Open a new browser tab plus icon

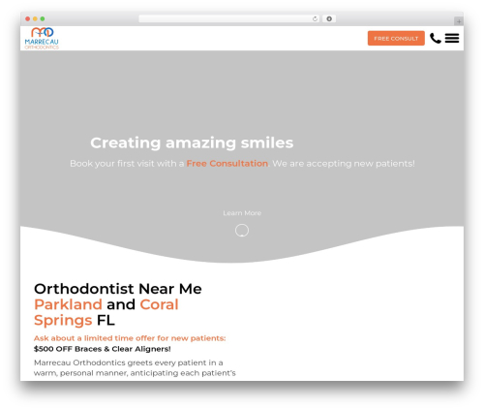tap(459, 21)
